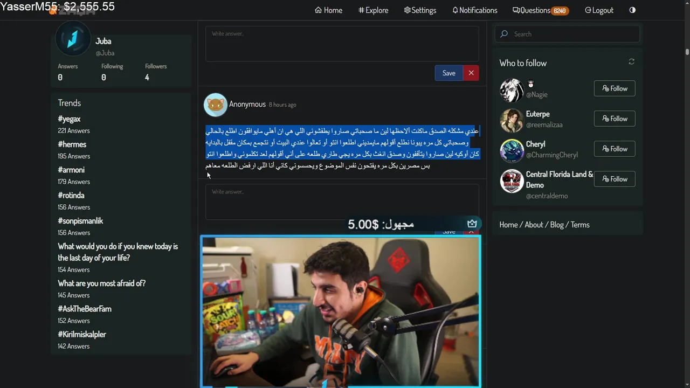Focus the Search input field
This screenshot has height=388, width=690.
(x=567, y=34)
